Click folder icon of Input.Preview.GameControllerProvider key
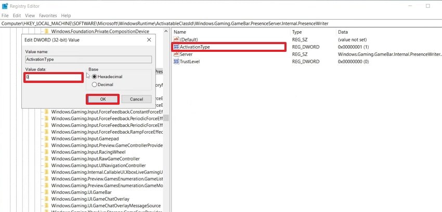Screen dimensions: 442x212 point(46,145)
